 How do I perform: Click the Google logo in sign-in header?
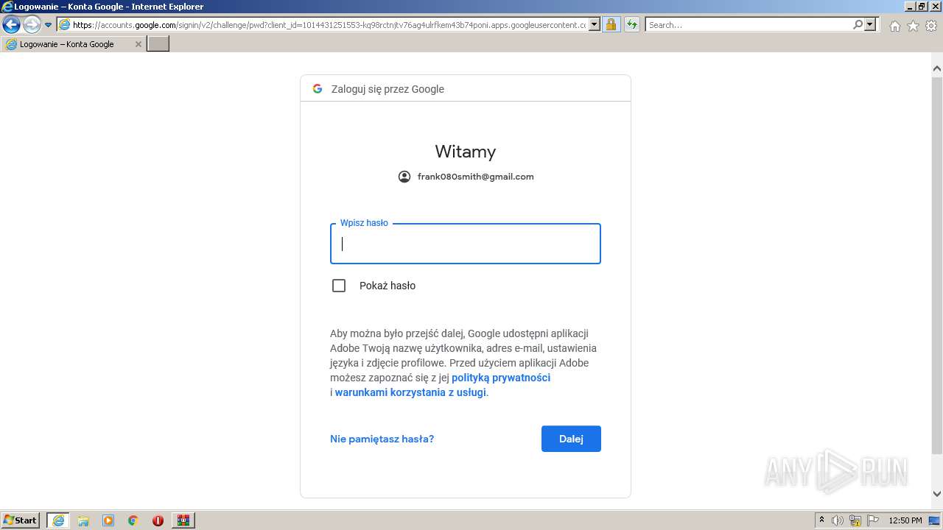click(x=318, y=88)
